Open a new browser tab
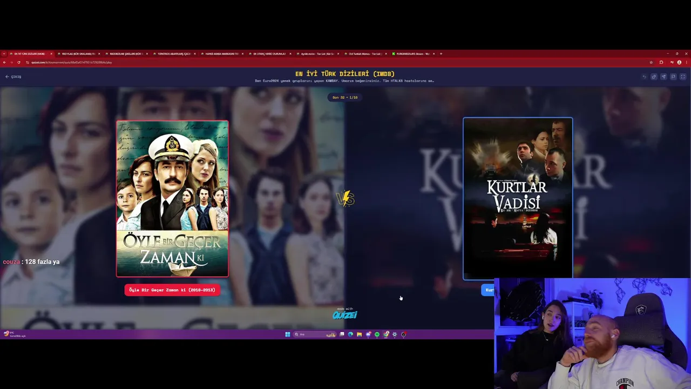 click(441, 53)
